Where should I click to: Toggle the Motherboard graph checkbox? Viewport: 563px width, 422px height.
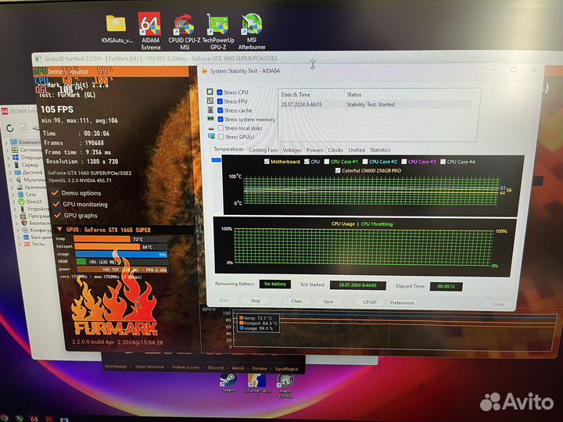pos(267,162)
